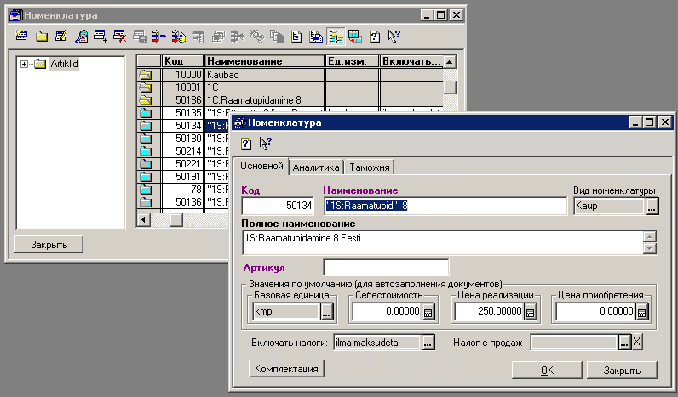Viewport: 678px width, 397px height.
Task: Open Включать налоги selection ellipsis button
Action: [x=428, y=343]
